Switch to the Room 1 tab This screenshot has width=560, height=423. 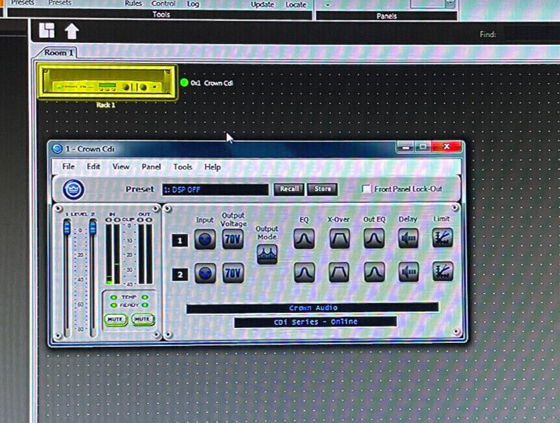coord(59,53)
